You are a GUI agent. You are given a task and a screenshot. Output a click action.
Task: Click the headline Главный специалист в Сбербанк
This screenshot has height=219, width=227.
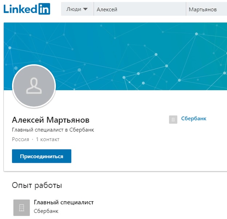(x=53, y=130)
